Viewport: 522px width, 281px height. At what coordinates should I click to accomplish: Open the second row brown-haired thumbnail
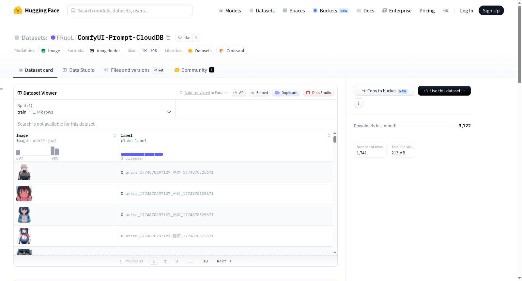[x=24, y=194]
